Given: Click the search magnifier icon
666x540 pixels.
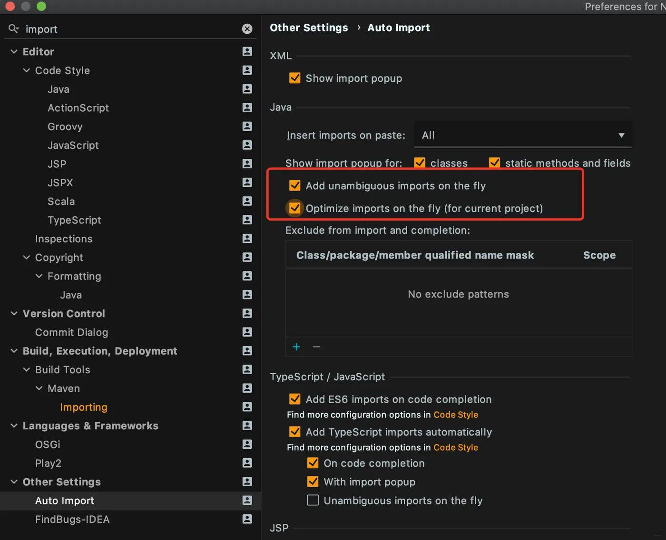Looking at the screenshot, I should 14,29.
